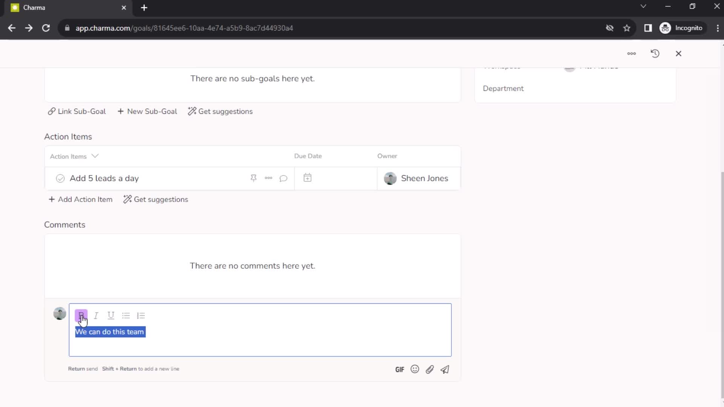Click the comment icon on Add 5 leads a day
Viewport: 724px width, 407px height.
284,178
